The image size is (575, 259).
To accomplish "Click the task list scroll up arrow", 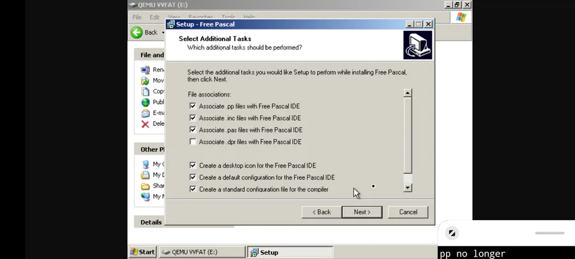I will click(x=408, y=93).
